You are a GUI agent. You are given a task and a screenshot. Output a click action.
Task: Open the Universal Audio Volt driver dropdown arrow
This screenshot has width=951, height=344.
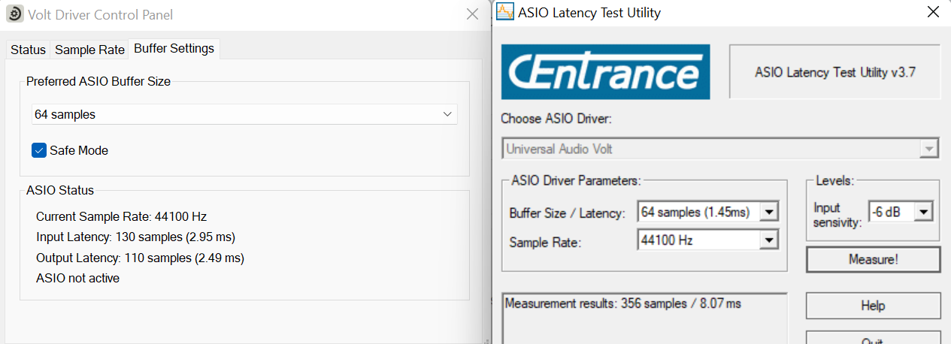931,149
